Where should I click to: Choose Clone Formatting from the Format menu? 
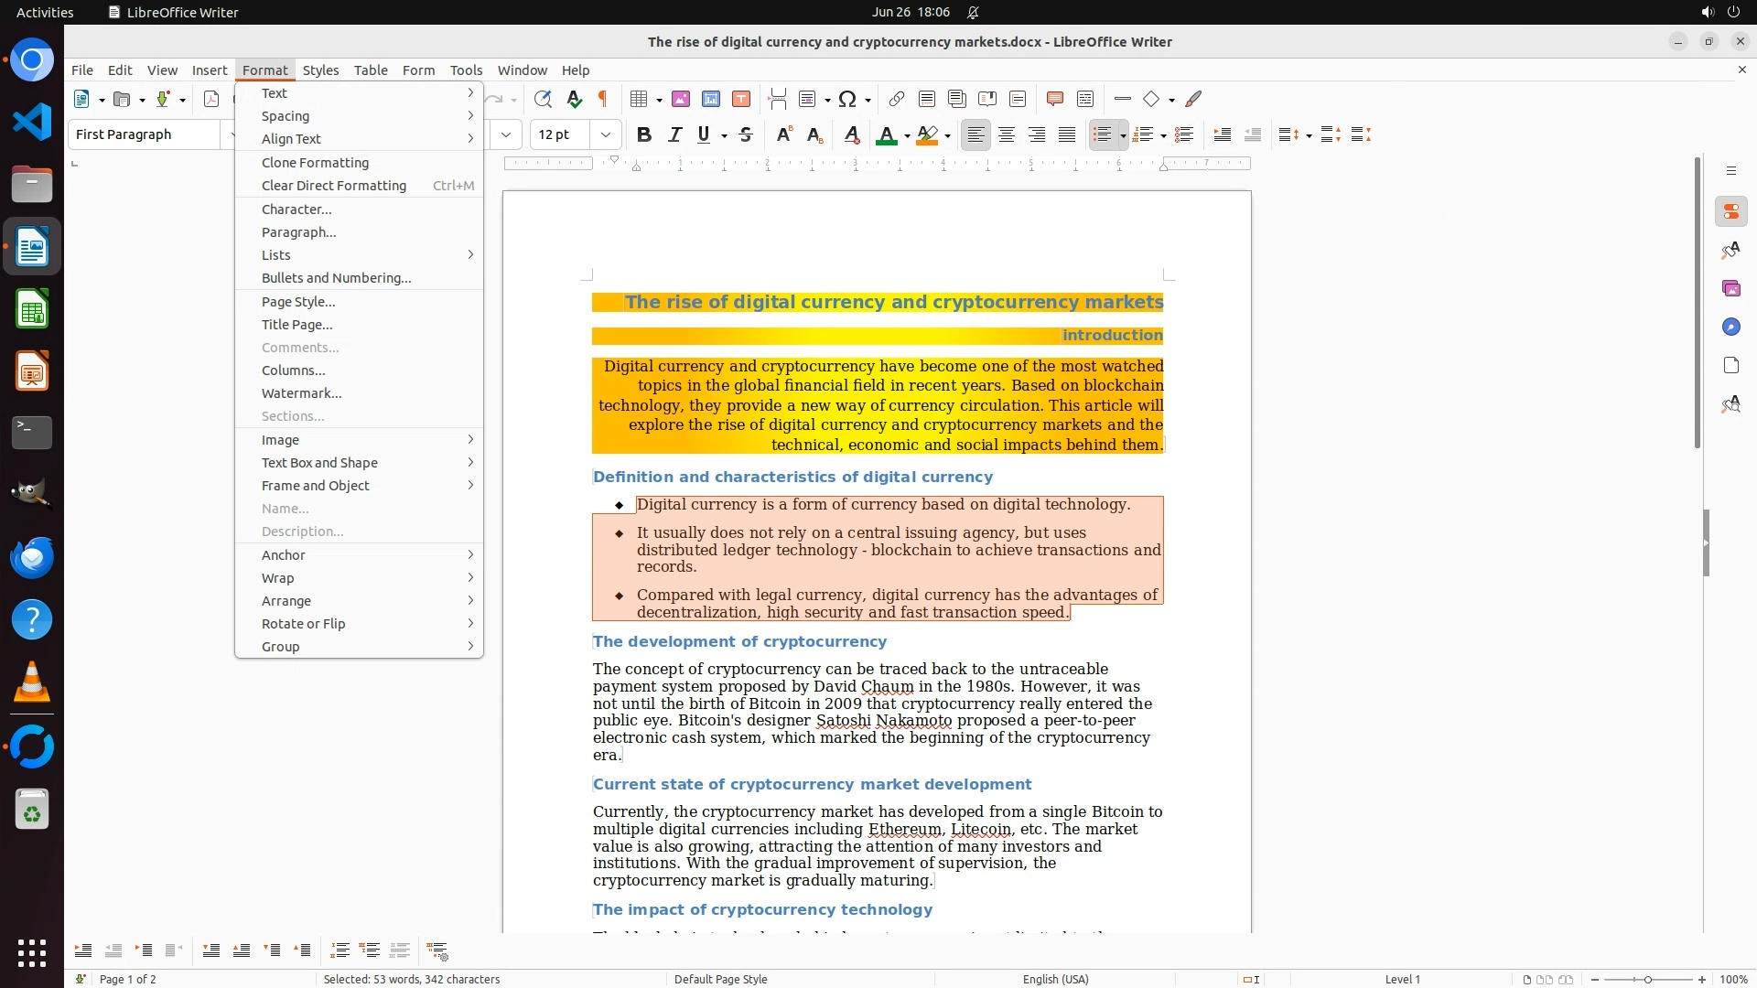pyautogui.click(x=315, y=163)
